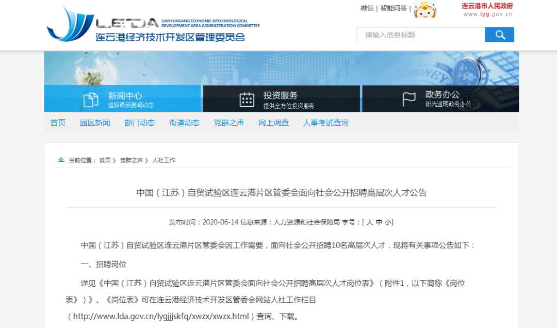Open 人事考试查询 menu item
557x328 pixels.
coord(326,123)
